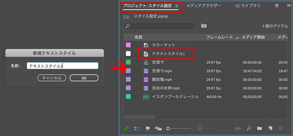The image size is (293, 136).
Task: Click the 7 個のアイテム item count
Action: (275, 26)
